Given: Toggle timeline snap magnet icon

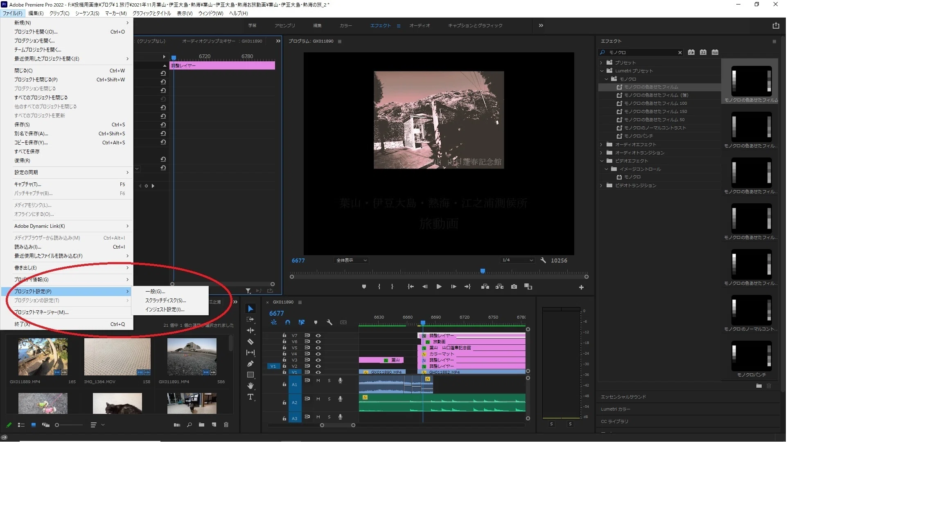Looking at the screenshot, I should coord(288,322).
